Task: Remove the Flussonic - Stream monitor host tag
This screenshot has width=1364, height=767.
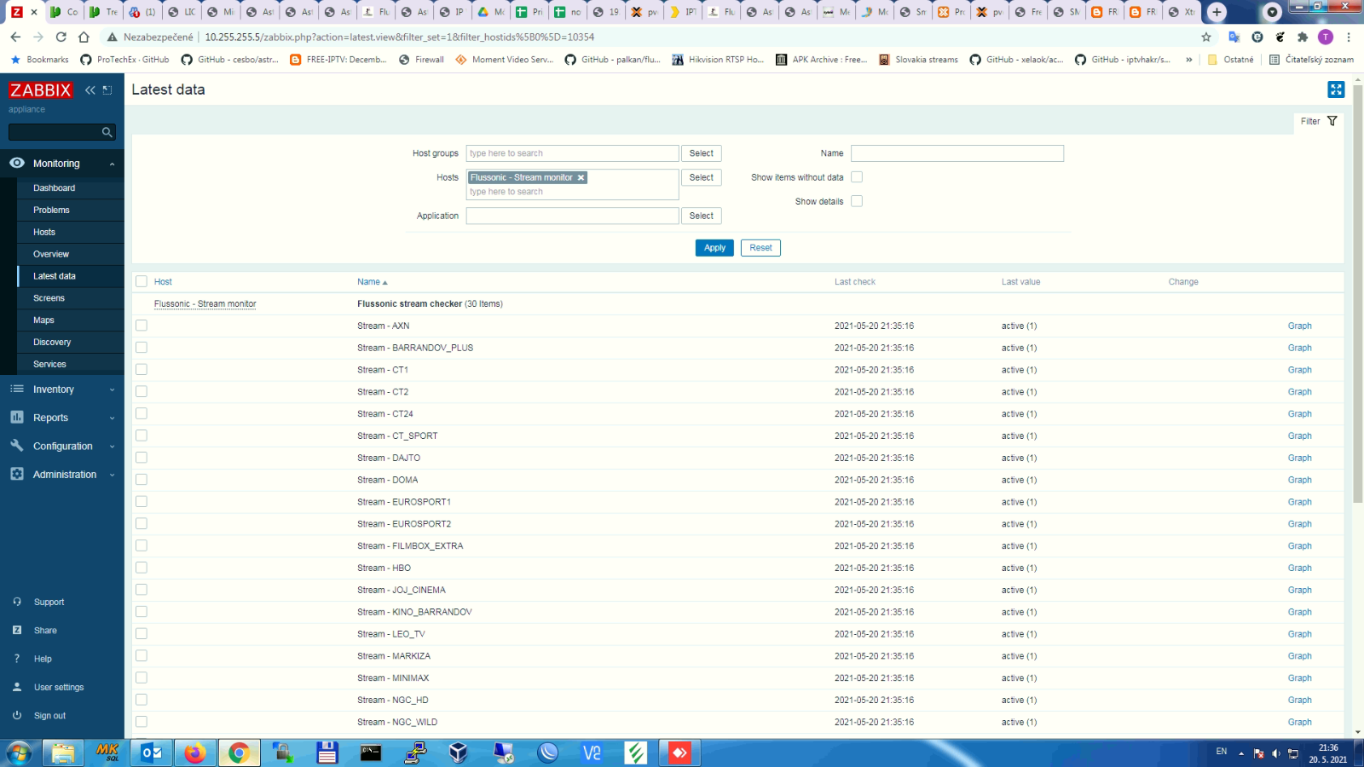Action: pos(581,178)
